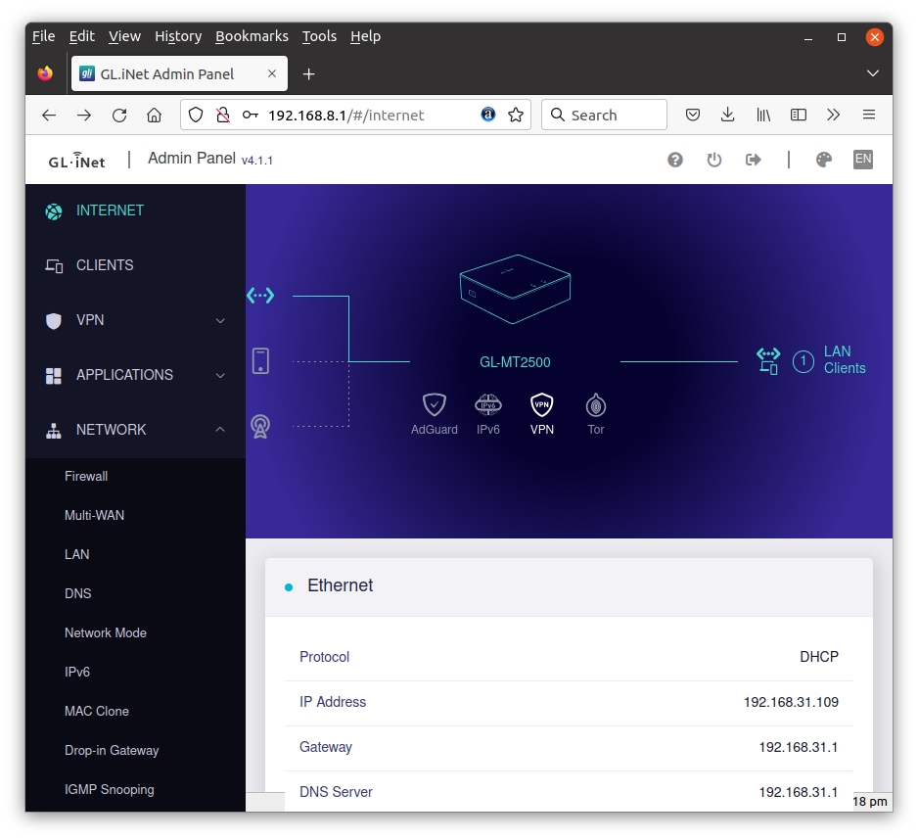Click the IP address 192.168.31.109 value

coord(791,702)
